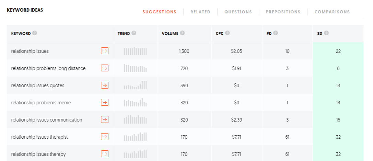Click the question mark icon beside SD
373x161 pixels.
pos(326,33)
